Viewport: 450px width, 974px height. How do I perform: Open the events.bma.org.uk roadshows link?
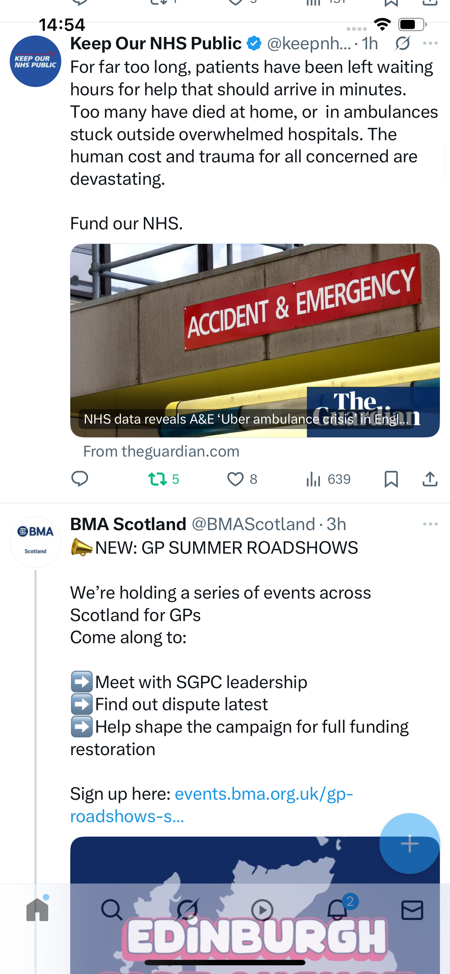click(212, 805)
